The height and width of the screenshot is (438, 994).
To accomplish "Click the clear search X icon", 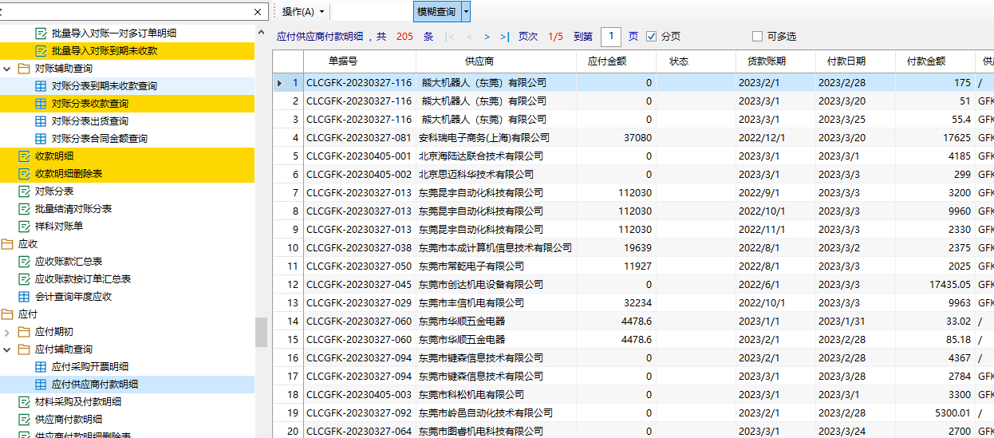I will [258, 12].
